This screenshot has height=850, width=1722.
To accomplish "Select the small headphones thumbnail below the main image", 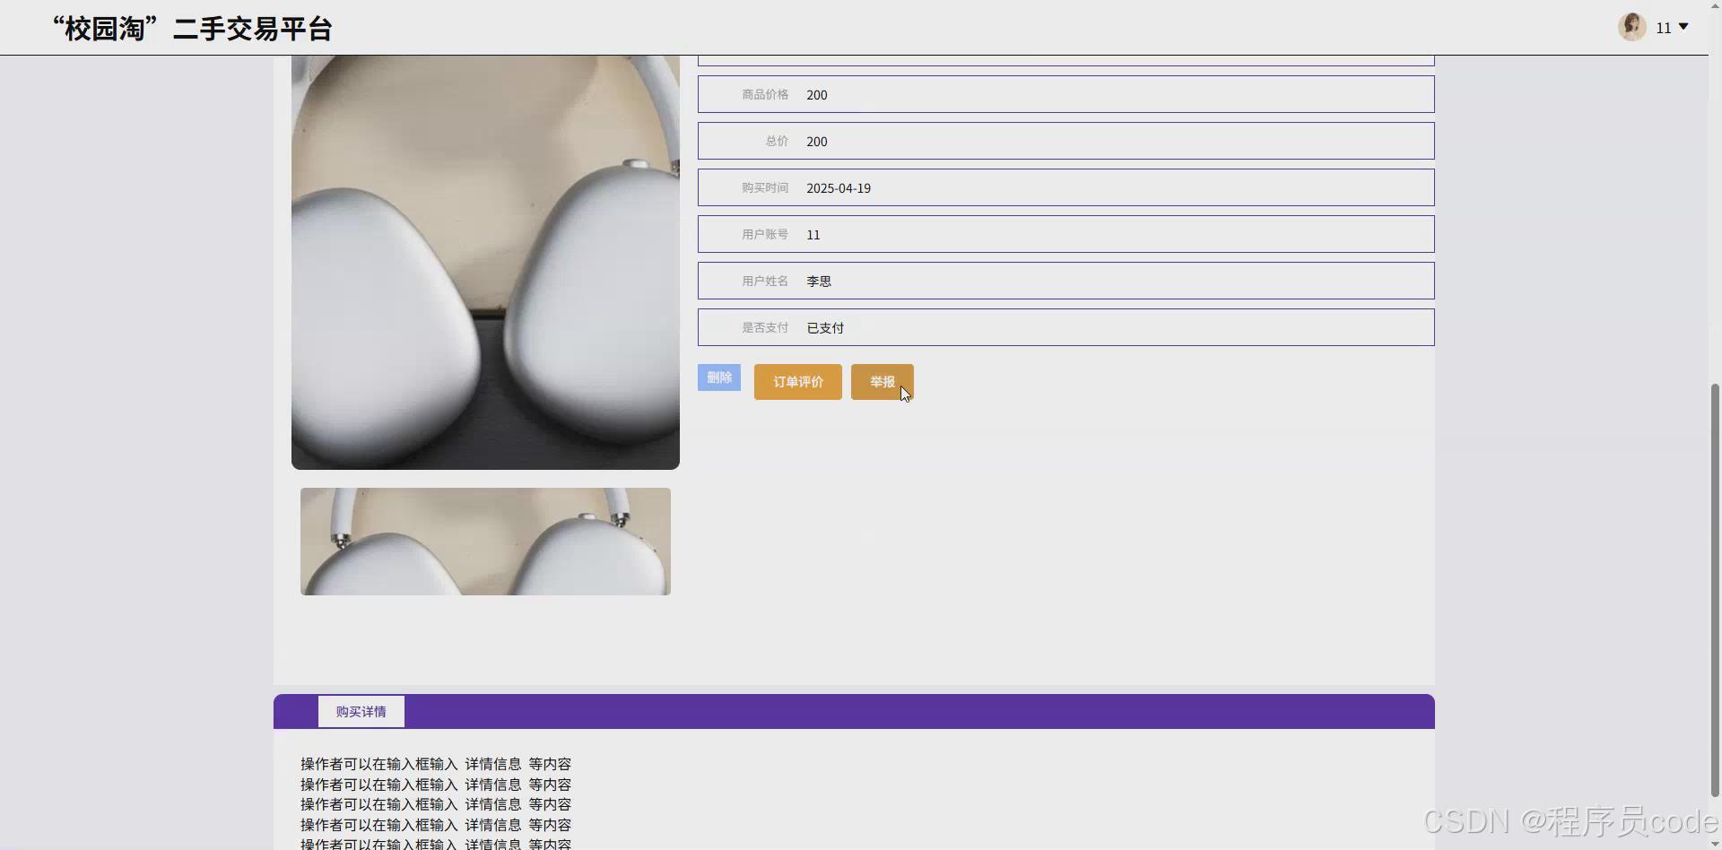I will tap(484, 541).
